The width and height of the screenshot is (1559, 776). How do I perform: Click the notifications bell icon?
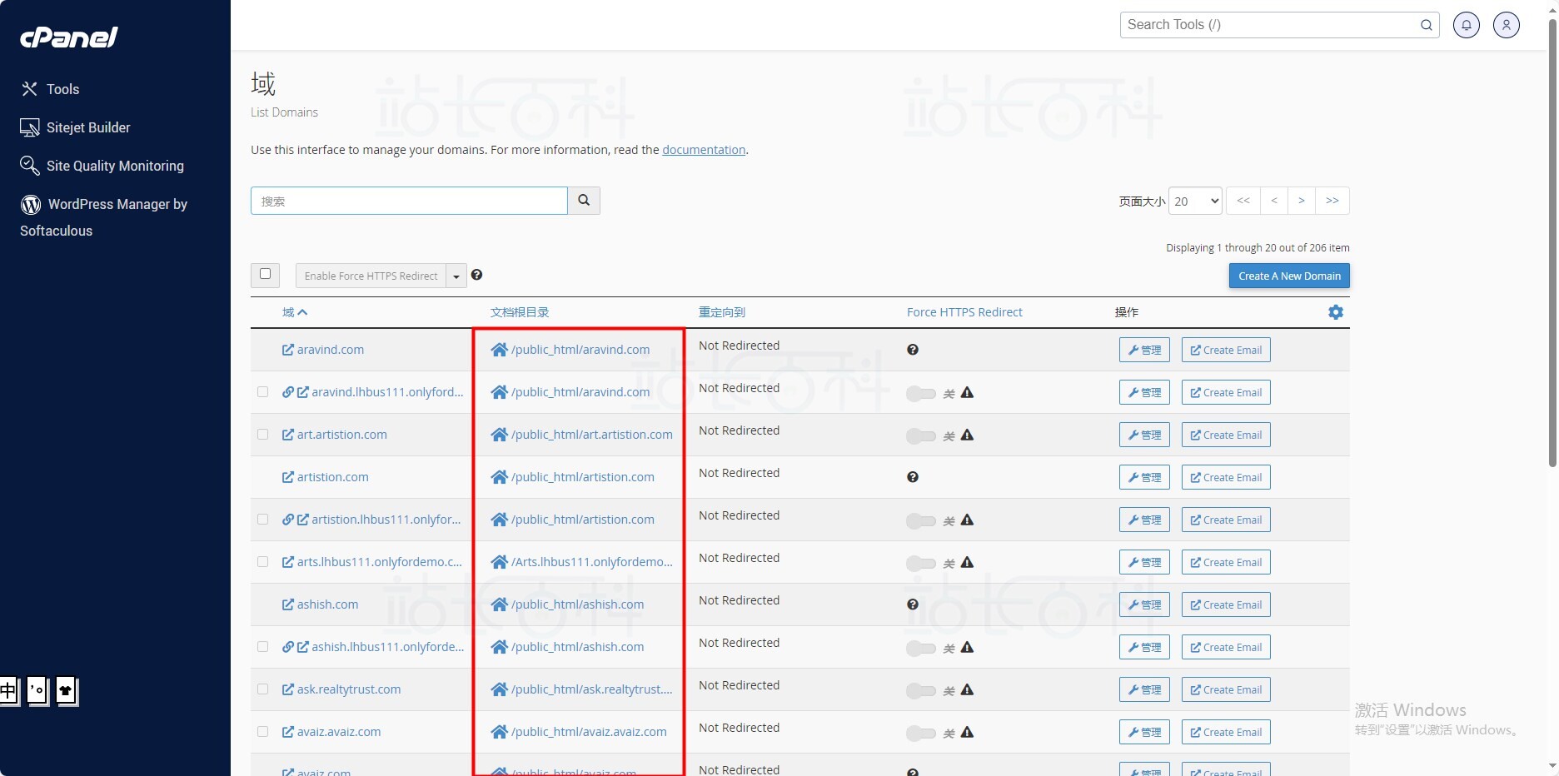point(1466,25)
